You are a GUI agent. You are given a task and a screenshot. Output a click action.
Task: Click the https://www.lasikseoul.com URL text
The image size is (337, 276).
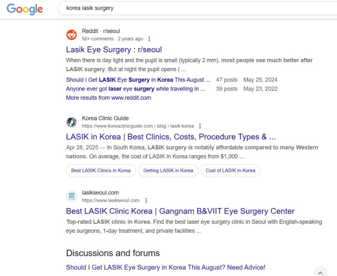[111, 200]
